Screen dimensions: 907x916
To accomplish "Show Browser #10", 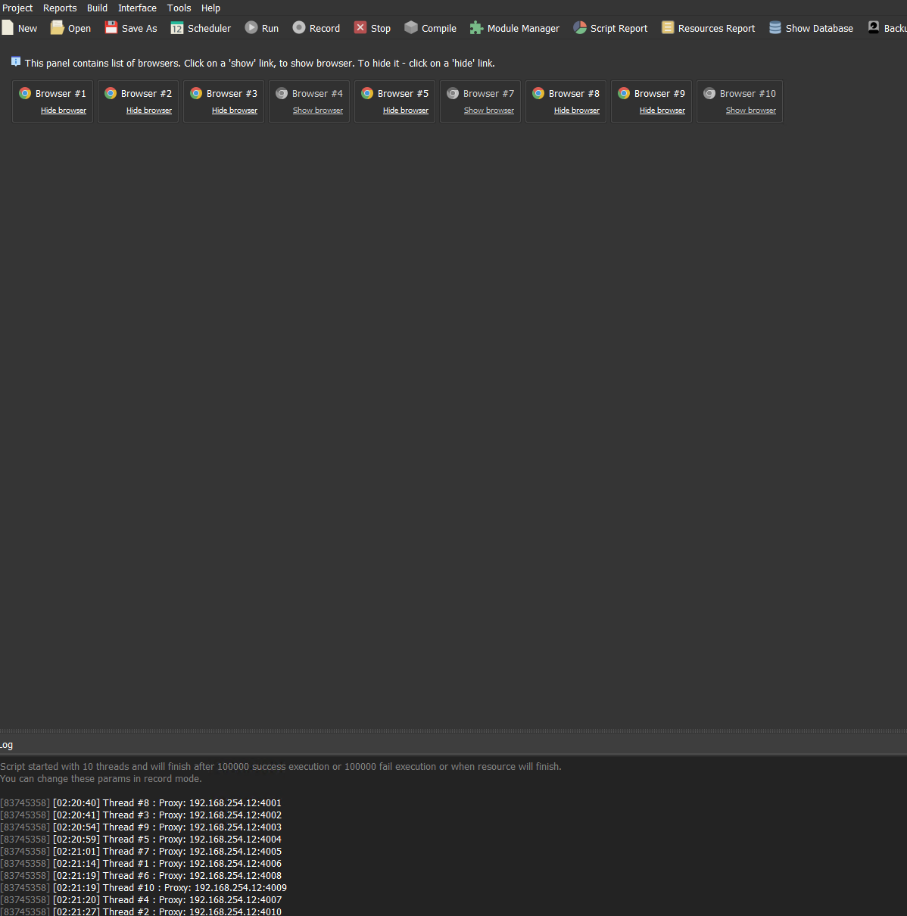I will click(x=751, y=111).
